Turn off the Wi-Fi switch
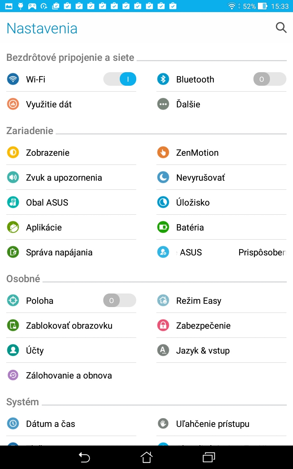Viewport: 293px width, 469px height. coord(120,79)
